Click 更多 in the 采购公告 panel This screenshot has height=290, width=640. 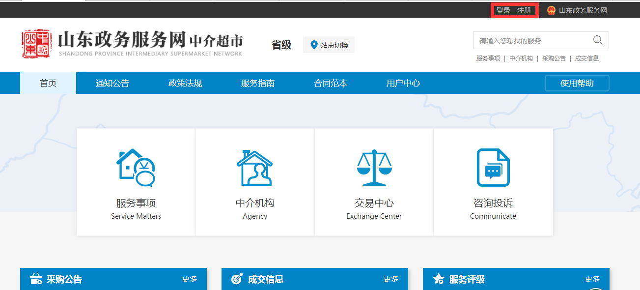(190, 279)
